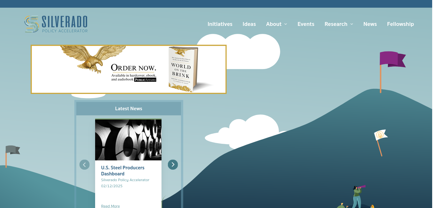Click the Silverado Policy Accelerator logo
Screen dimensions: 436x208
pos(56,24)
